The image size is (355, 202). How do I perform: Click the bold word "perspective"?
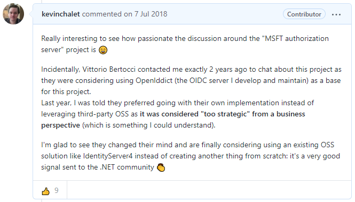pyautogui.click(x=60, y=125)
